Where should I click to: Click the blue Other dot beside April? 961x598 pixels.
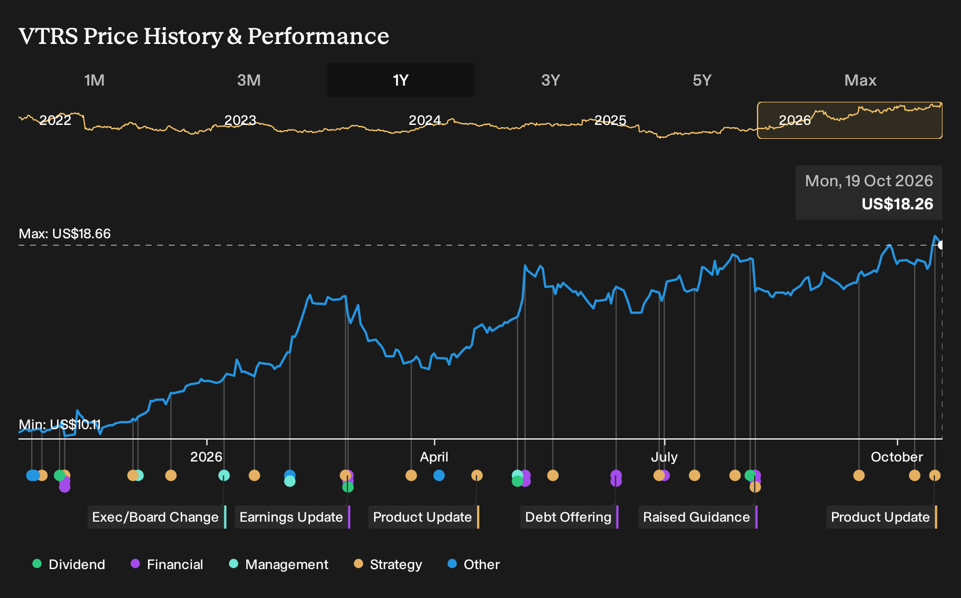pyautogui.click(x=439, y=475)
